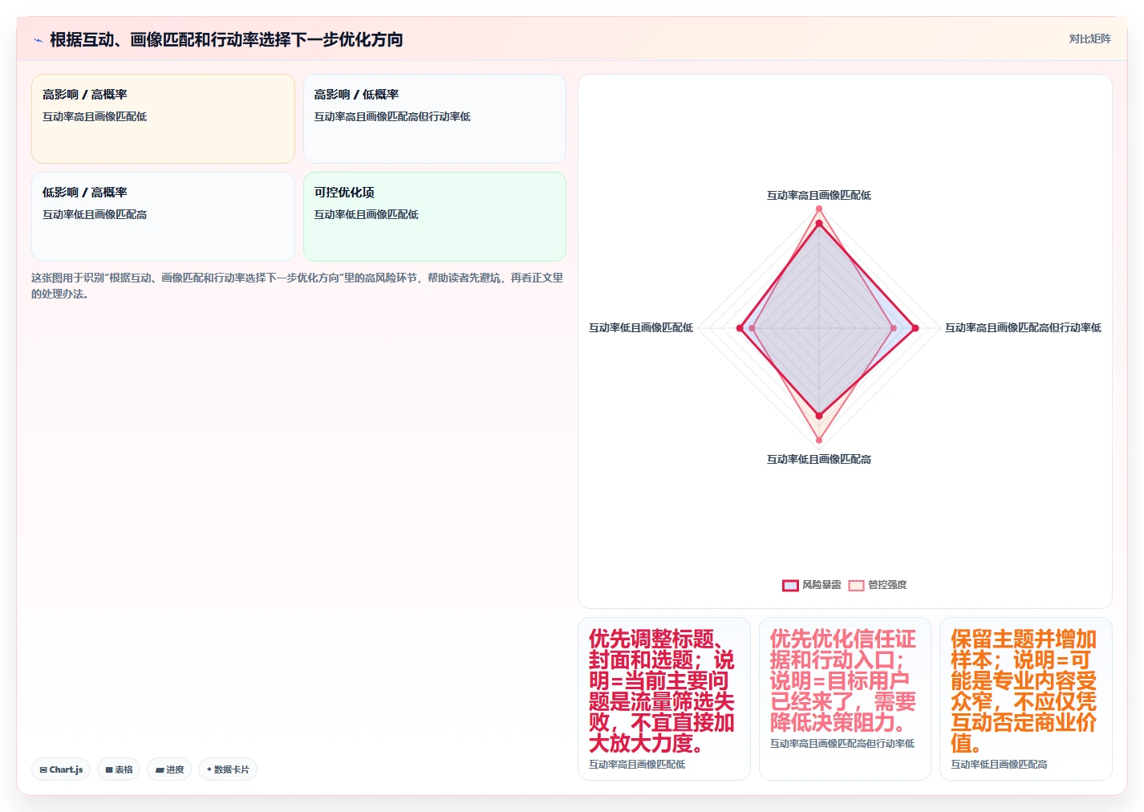This screenshot has width=1144, height=812.
Task: Select the 高影响 / 高概率 matrix card
Action: (x=163, y=119)
